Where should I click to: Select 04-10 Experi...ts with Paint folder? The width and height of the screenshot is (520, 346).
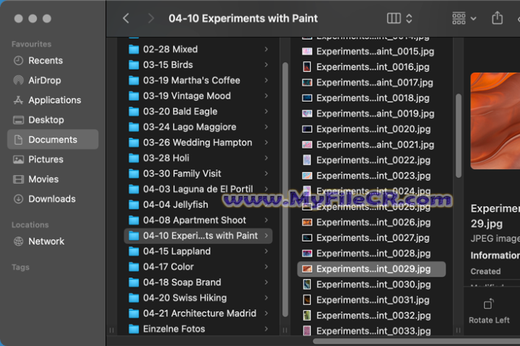point(198,236)
